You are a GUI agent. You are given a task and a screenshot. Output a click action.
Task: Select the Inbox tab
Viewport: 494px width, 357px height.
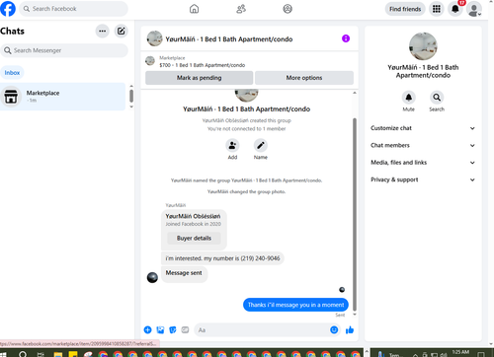(12, 73)
